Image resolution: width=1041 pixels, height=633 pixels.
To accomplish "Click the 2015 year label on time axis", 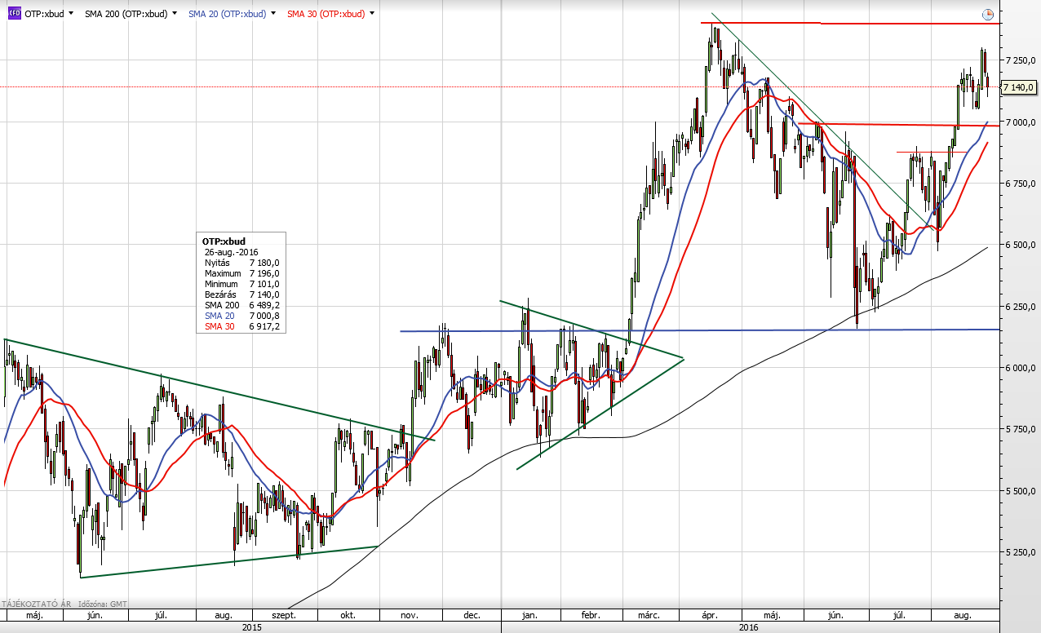I will [252, 627].
